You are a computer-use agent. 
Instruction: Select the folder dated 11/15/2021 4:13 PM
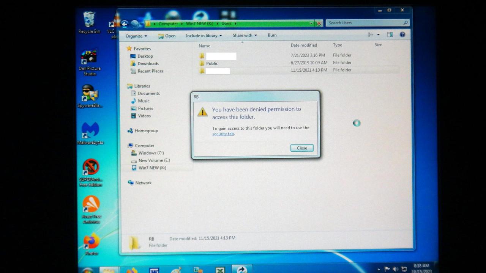point(298,71)
